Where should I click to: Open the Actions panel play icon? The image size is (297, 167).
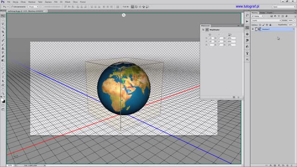pos(247,21)
